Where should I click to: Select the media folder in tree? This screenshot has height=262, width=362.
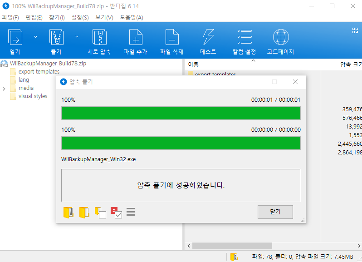(x=26, y=88)
